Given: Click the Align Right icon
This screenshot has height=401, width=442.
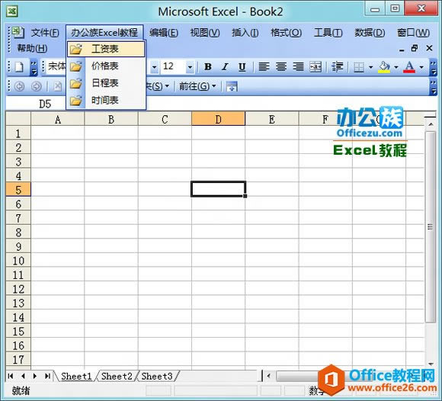Looking at the screenshot, I should tap(298, 67).
